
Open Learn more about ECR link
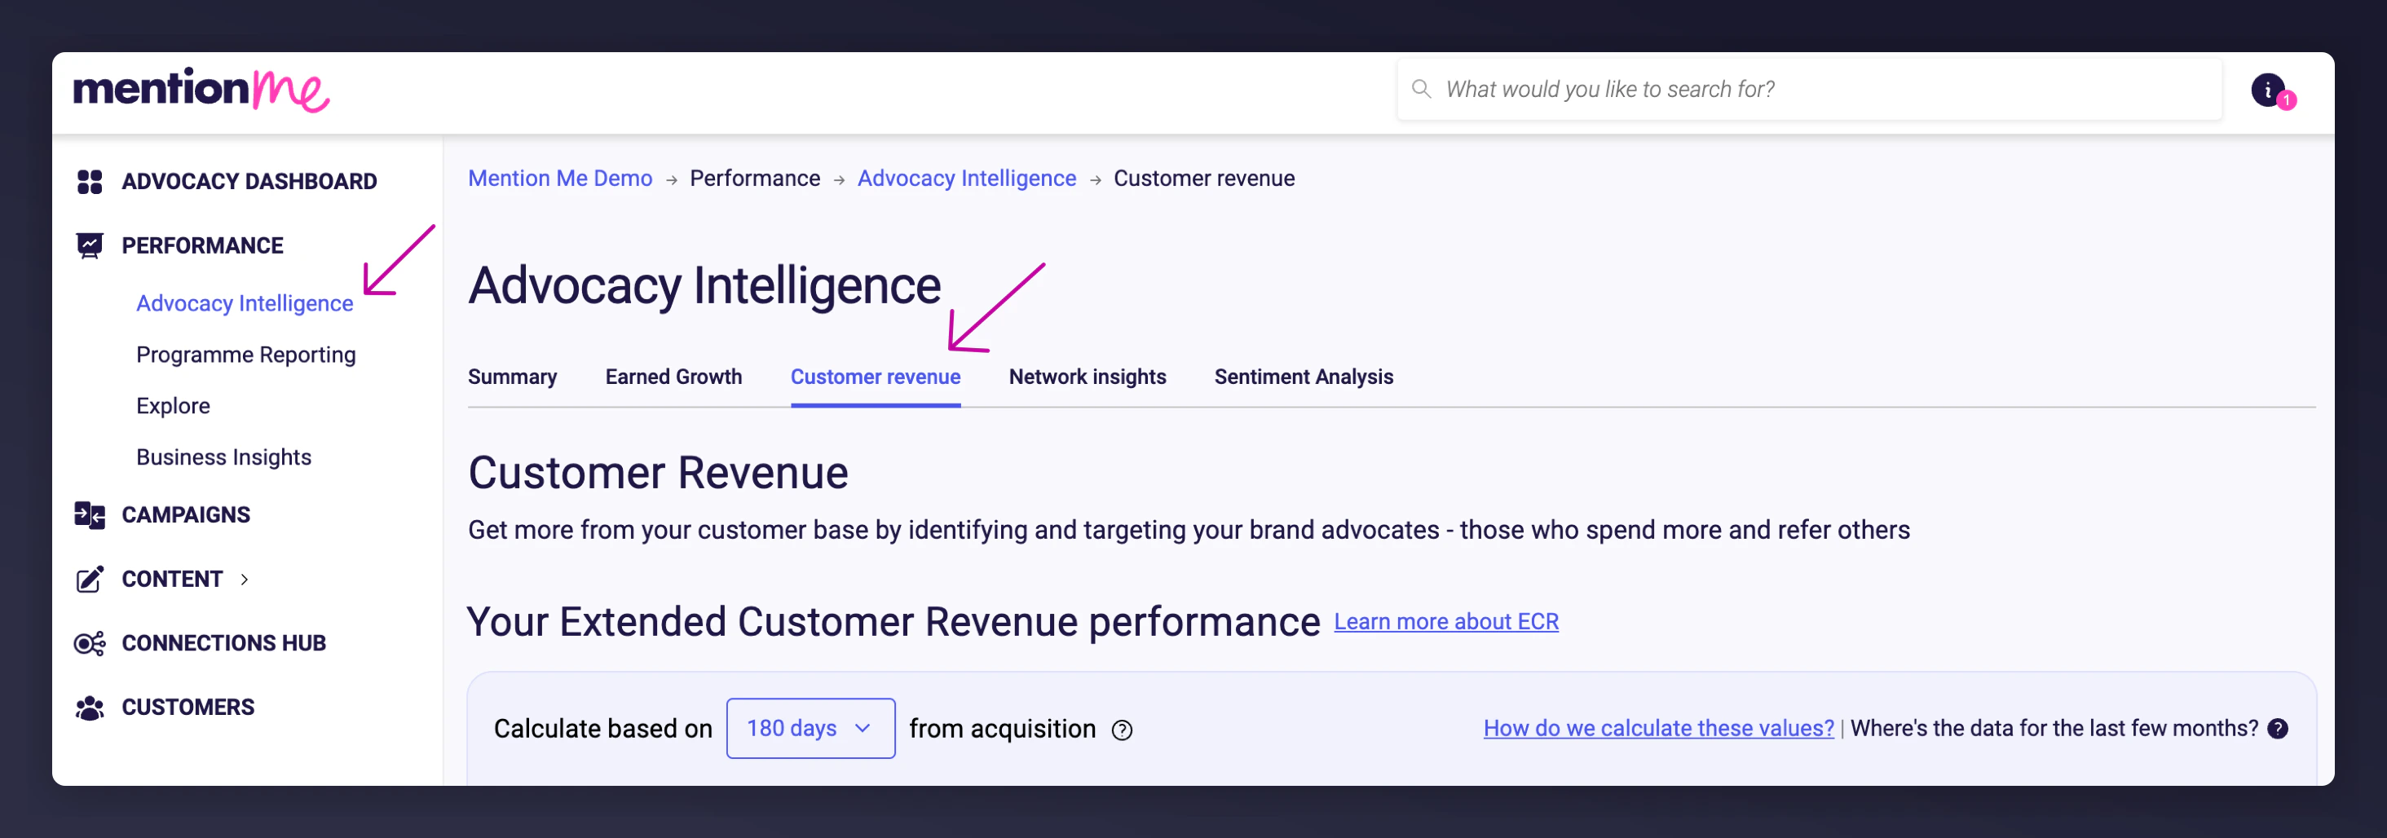tap(1446, 622)
